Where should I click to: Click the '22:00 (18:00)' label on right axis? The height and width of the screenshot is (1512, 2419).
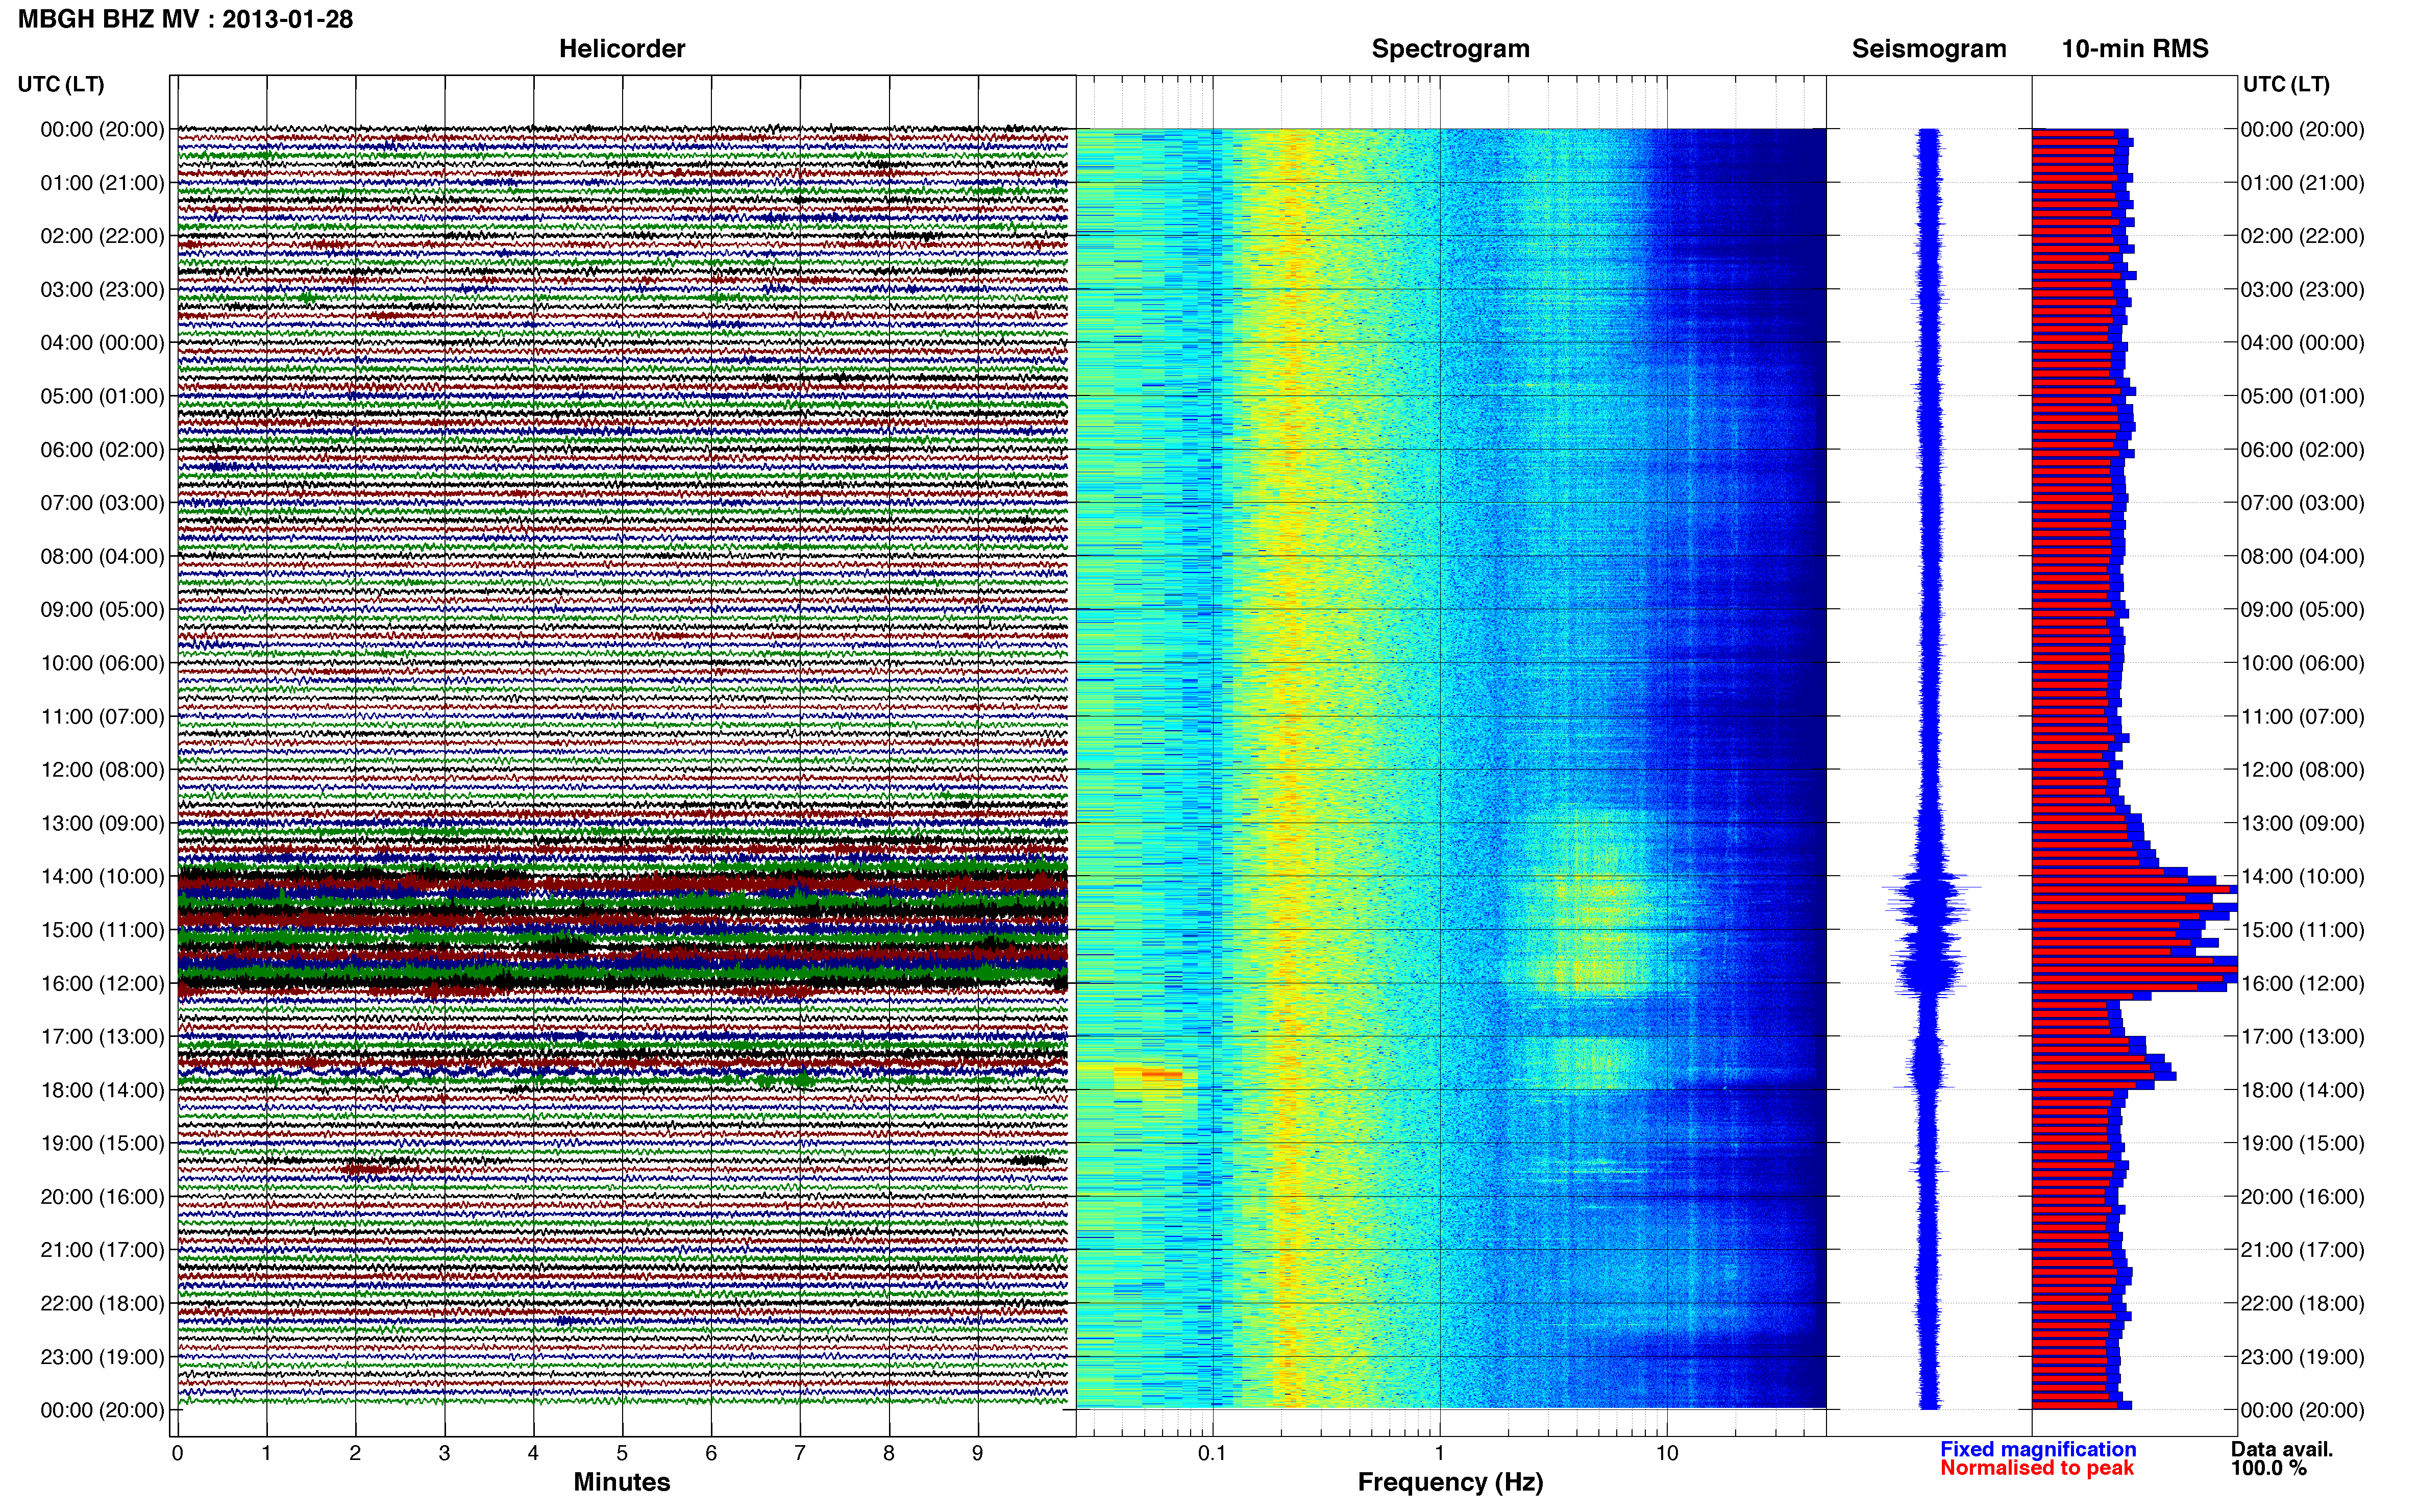tap(2302, 1304)
